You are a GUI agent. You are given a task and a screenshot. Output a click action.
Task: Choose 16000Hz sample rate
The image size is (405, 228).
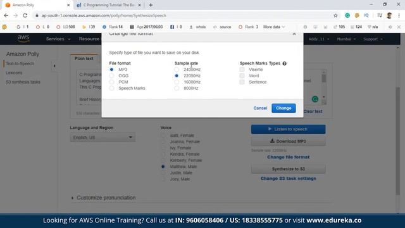click(x=177, y=82)
